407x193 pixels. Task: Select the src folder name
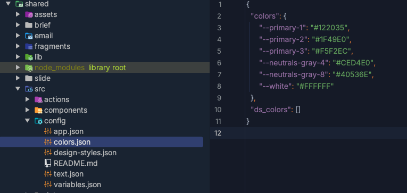pos(40,89)
